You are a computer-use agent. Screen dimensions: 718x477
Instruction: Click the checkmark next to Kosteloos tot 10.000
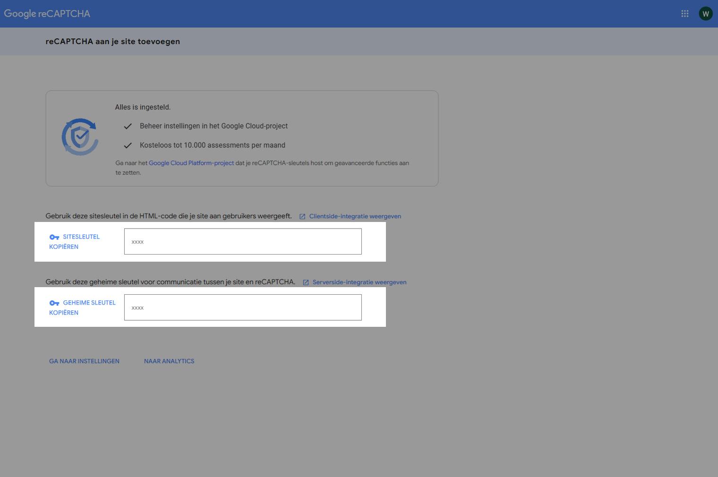click(x=128, y=145)
